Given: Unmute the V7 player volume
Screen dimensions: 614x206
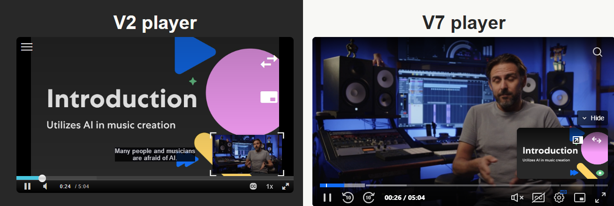Looking at the screenshot, I should click(517, 198).
